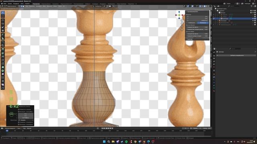Toggle X-ray view in viewport header
The width and height of the screenshot is (257, 144).
tap(200, 6)
